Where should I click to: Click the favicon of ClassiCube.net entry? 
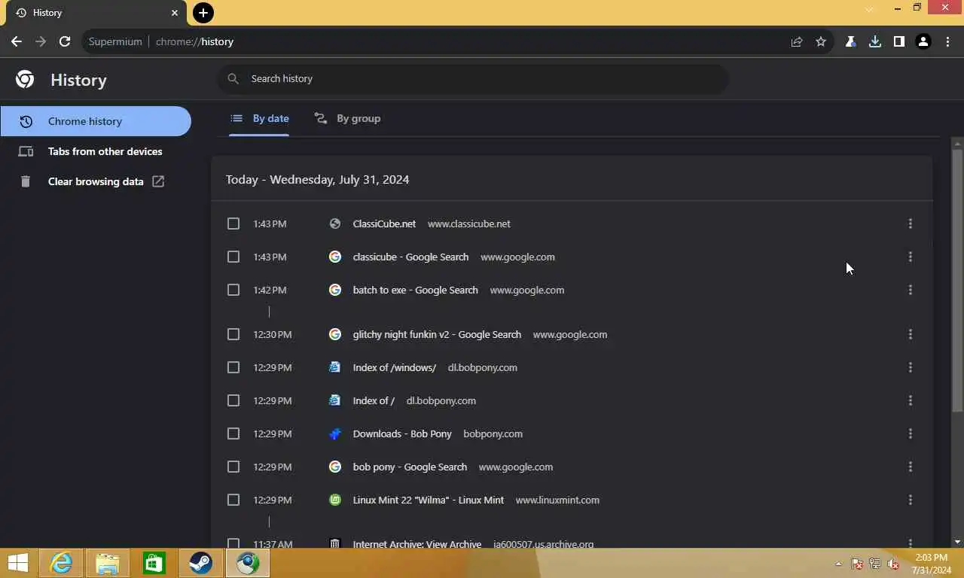[x=335, y=224]
